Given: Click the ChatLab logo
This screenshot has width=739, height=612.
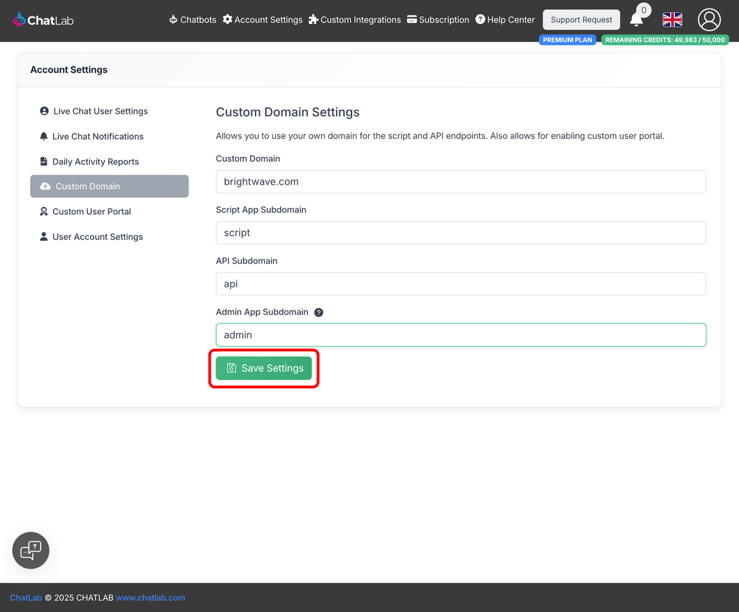Looking at the screenshot, I should point(42,19).
